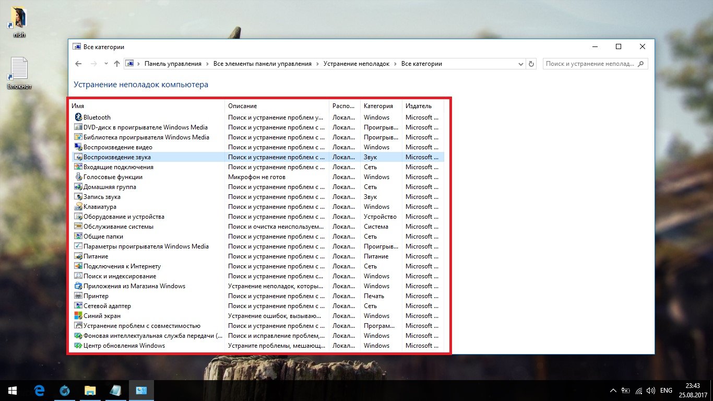The image size is (713, 401).
Task: Expand the root chevron before Панель управления
Action: 139,64
